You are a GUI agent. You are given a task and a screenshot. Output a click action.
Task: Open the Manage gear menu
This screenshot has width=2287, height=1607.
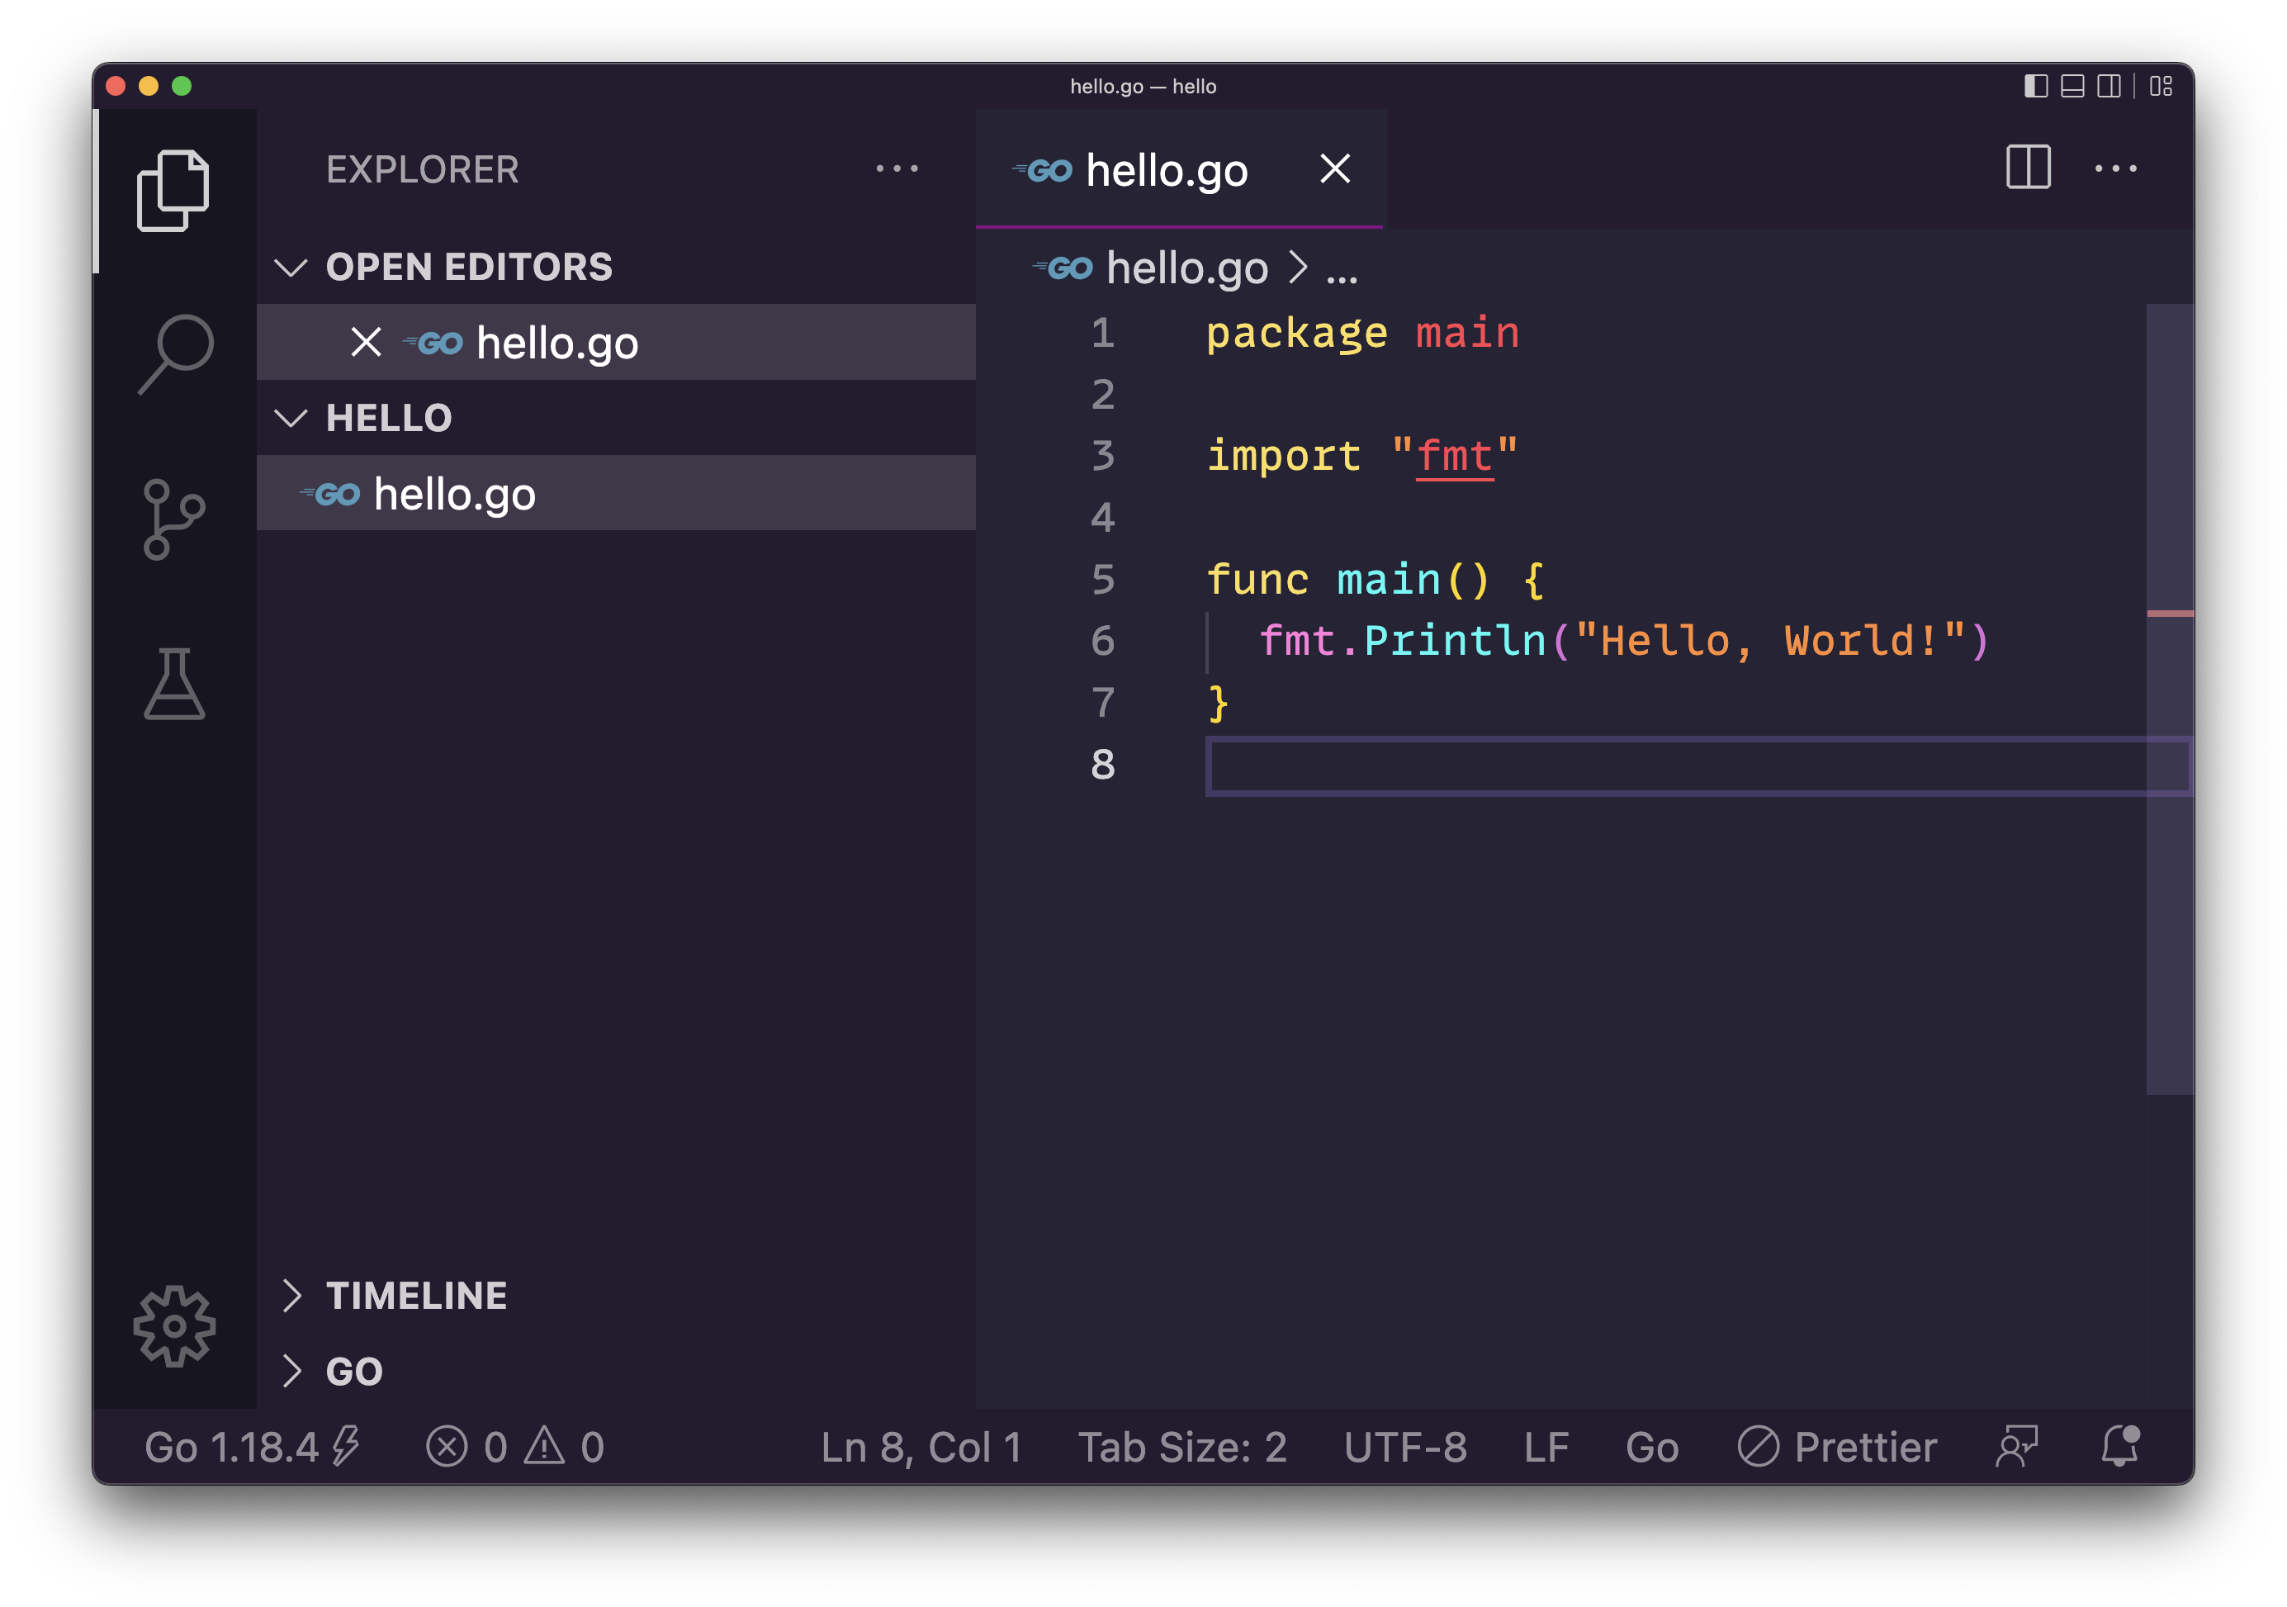[174, 1325]
